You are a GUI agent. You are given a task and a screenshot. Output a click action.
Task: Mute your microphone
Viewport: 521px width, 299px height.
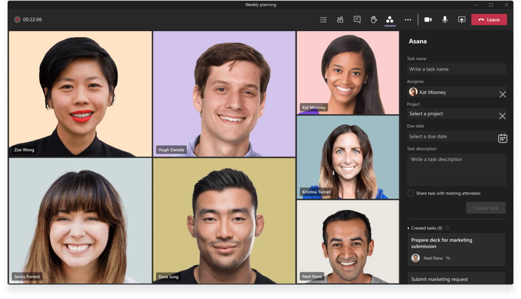tap(445, 19)
